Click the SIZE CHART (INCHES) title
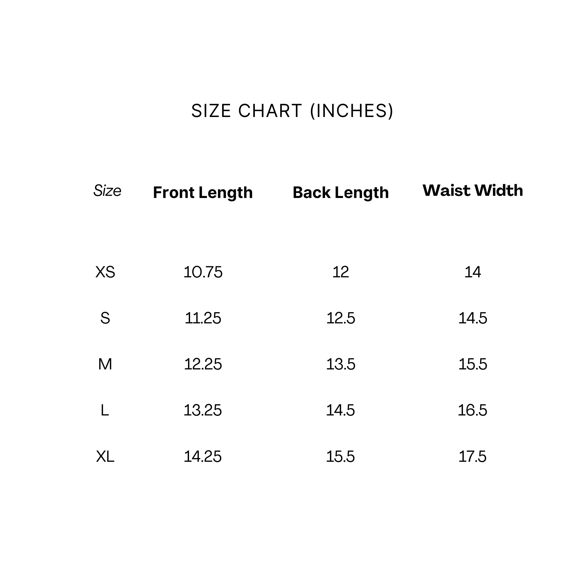 292,111
